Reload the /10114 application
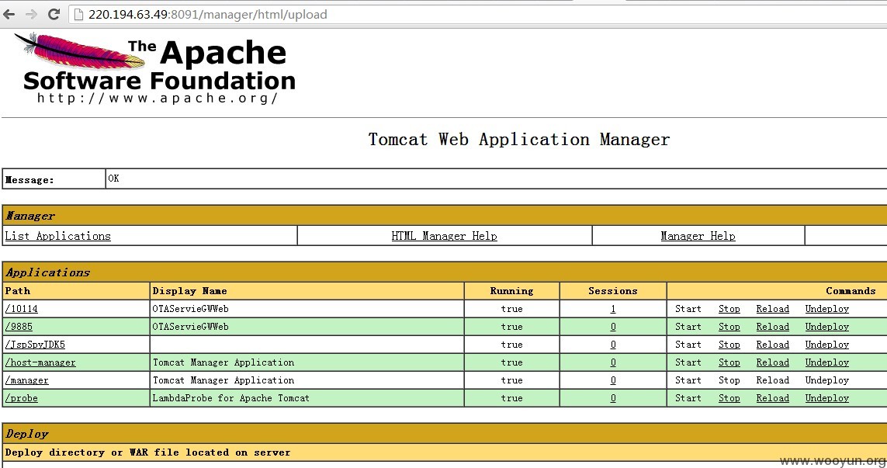This screenshot has width=887, height=468. point(773,309)
